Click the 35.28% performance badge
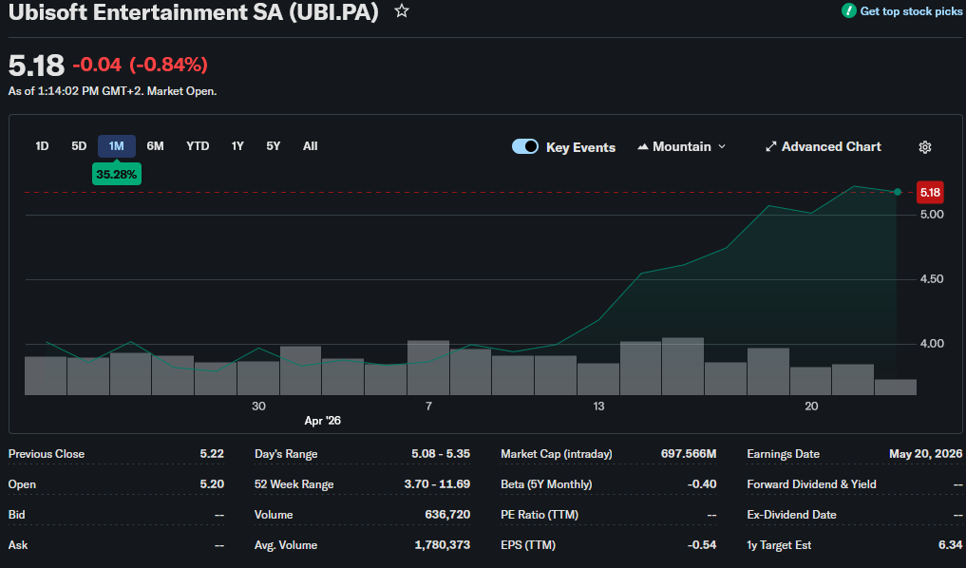 coord(117,175)
